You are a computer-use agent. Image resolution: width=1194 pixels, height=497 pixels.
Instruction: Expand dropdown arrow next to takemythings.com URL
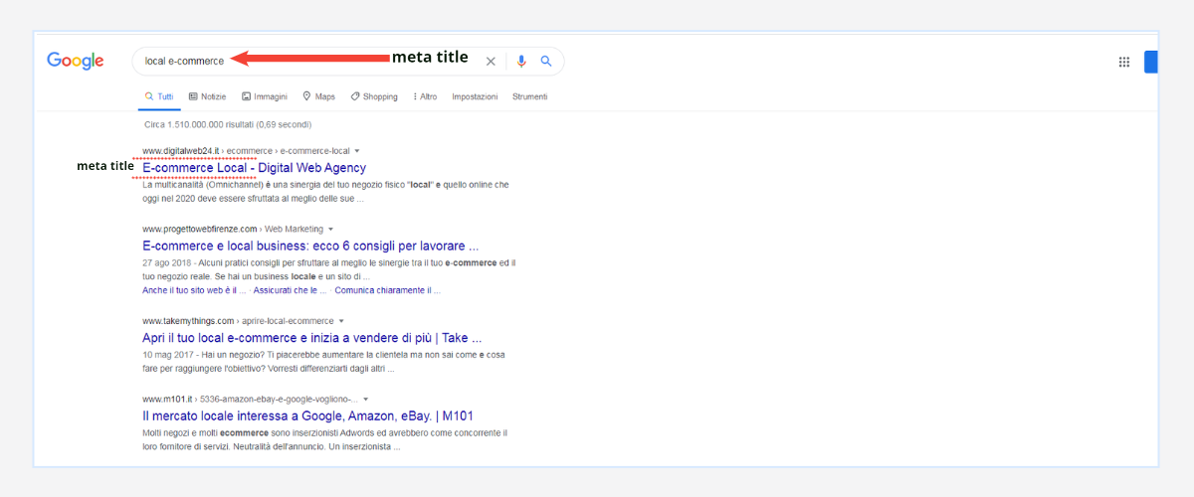tap(341, 321)
